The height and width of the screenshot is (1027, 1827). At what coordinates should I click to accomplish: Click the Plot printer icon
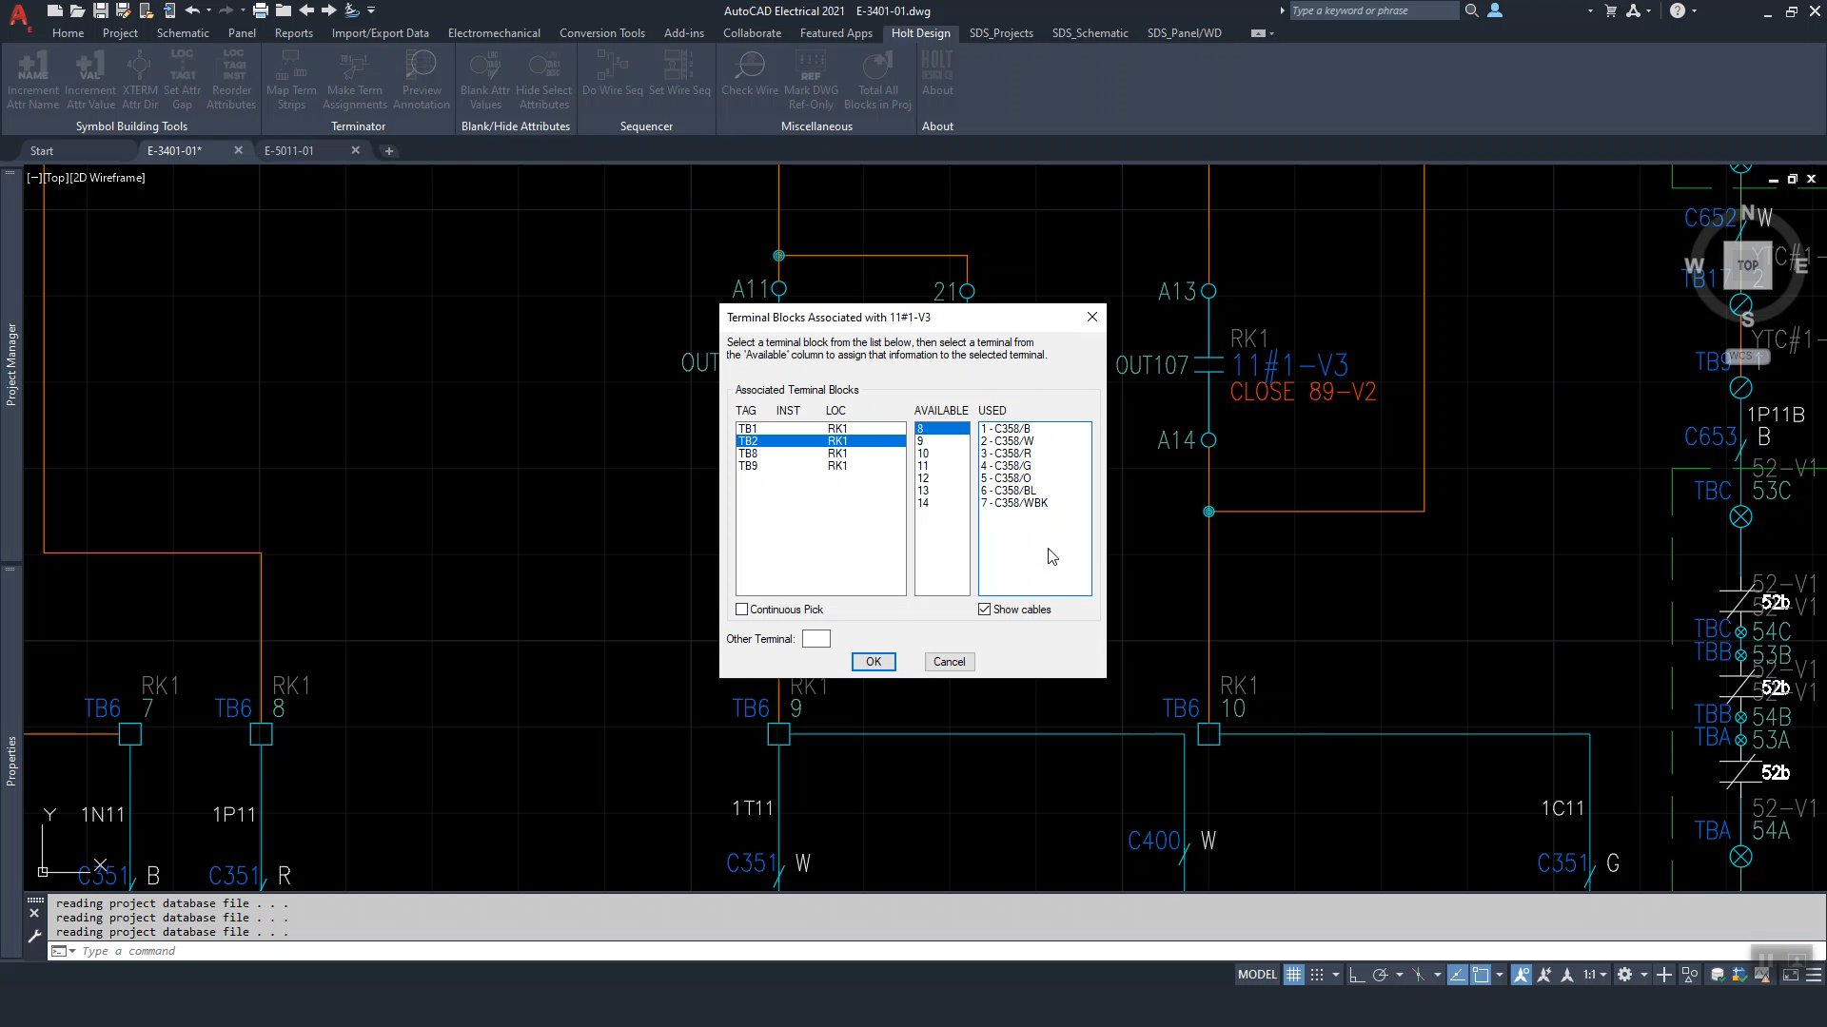(260, 10)
